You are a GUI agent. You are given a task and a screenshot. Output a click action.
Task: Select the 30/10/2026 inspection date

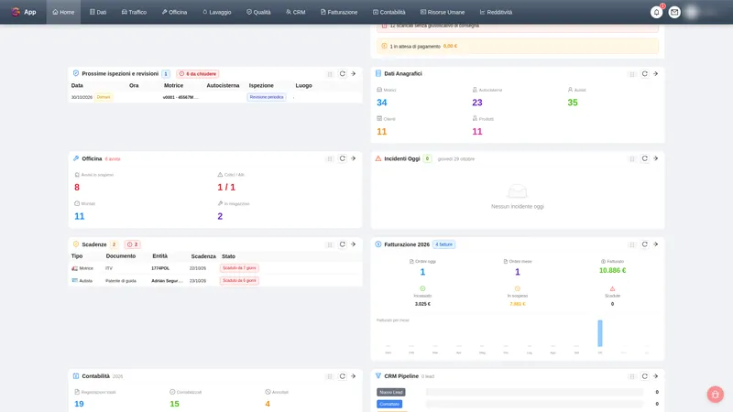coord(82,97)
